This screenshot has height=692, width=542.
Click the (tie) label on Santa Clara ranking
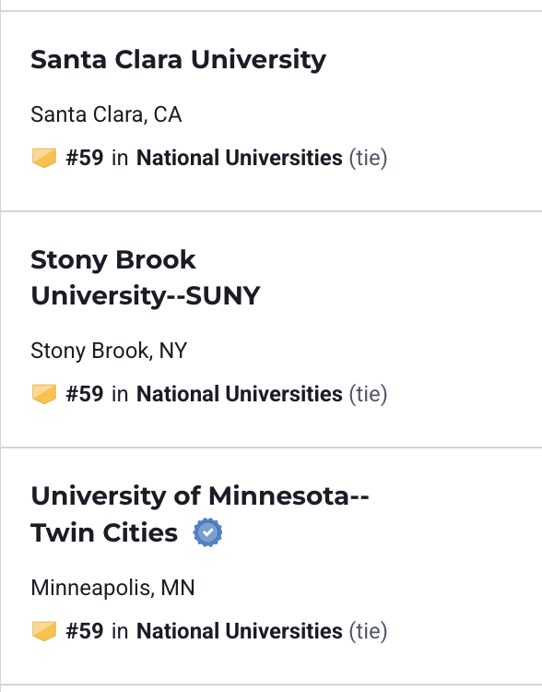368,158
